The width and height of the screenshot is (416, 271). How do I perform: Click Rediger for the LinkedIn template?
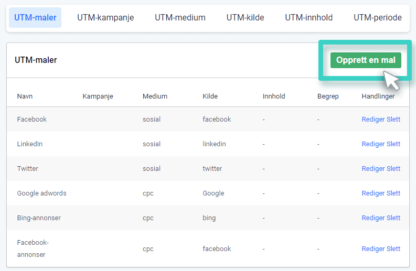[374, 144]
